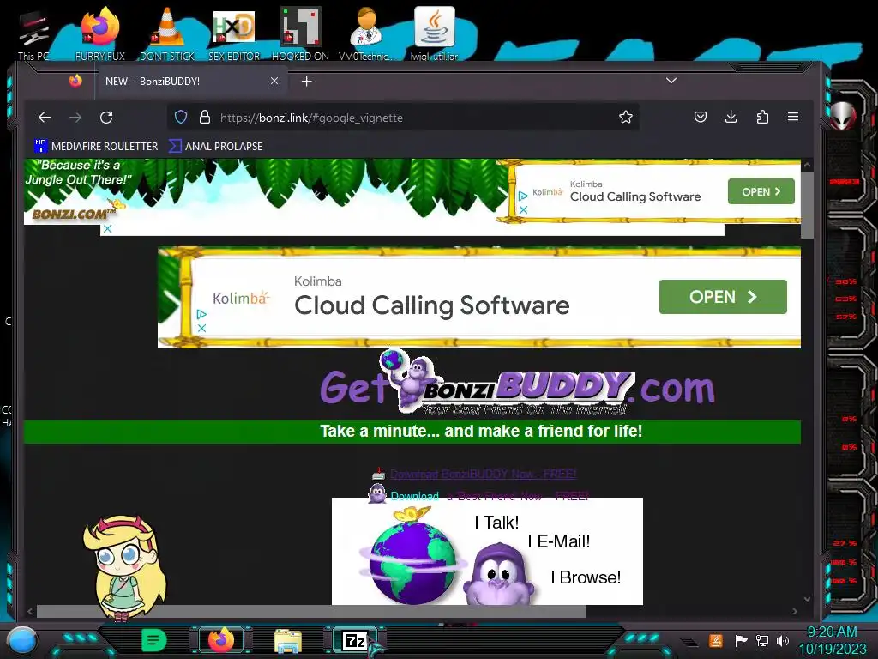
Task: Open the This PC desktop icon
Action: 33,34
